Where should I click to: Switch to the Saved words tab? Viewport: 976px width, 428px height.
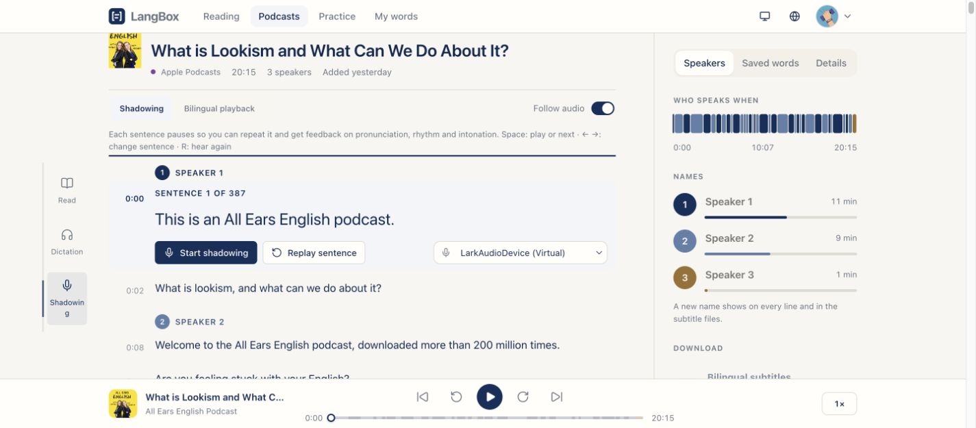tap(771, 63)
